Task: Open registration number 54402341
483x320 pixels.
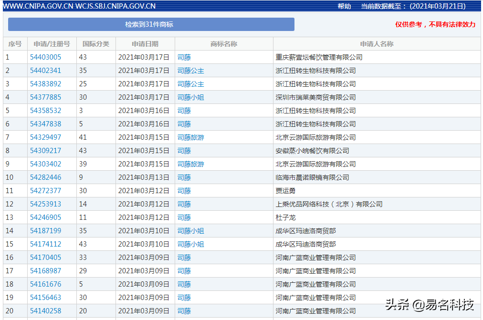Action: pyautogui.click(x=45, y=71)
